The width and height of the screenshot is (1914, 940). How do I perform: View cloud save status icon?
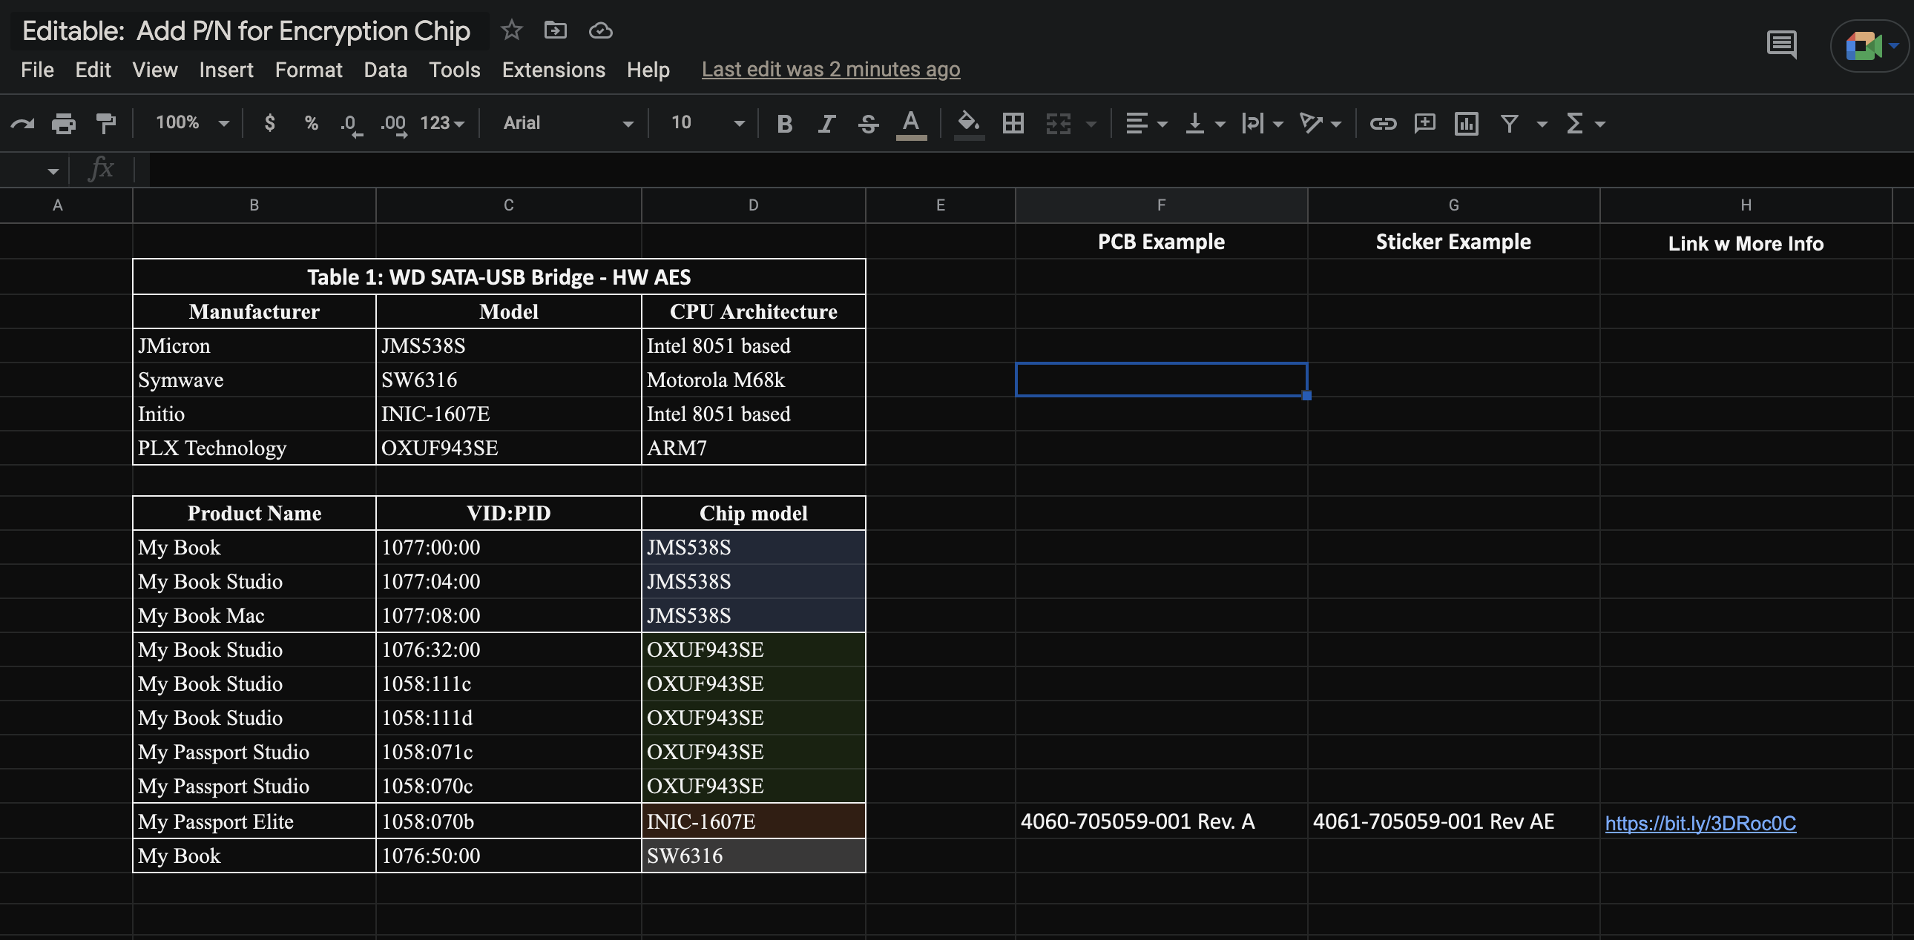(600, 30)
